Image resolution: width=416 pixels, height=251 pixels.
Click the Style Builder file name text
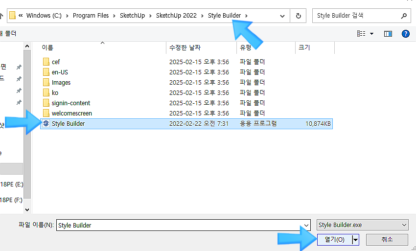68,124
